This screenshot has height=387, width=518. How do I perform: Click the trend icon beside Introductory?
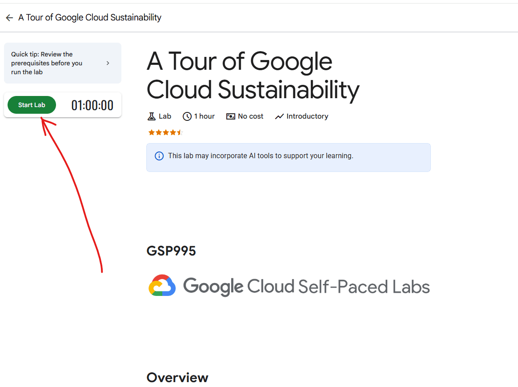click(x=280, y=116)
